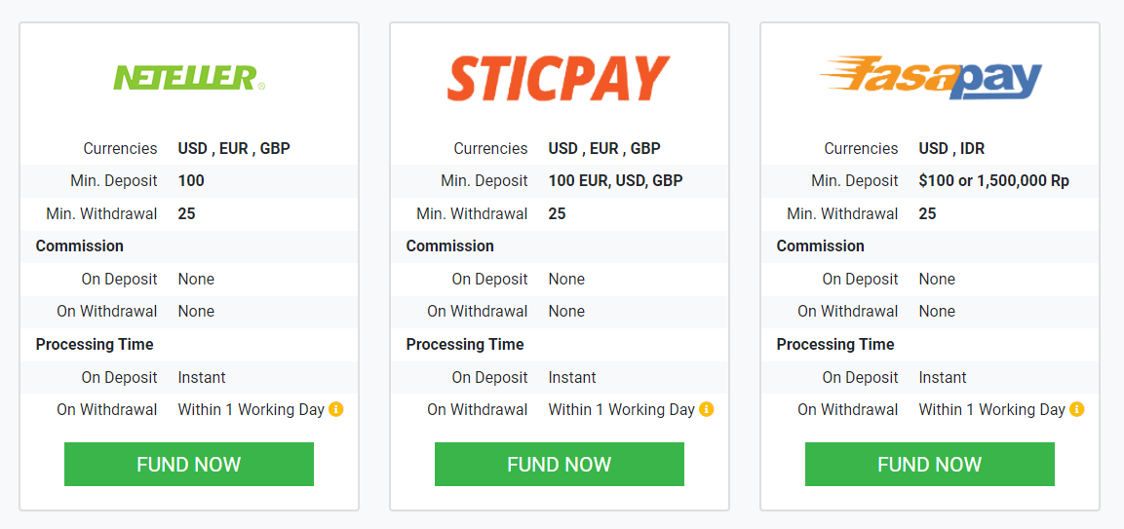Click the STICPAY logo
This screenshot has height=529, width=1124.
click(x=559, y=78)
